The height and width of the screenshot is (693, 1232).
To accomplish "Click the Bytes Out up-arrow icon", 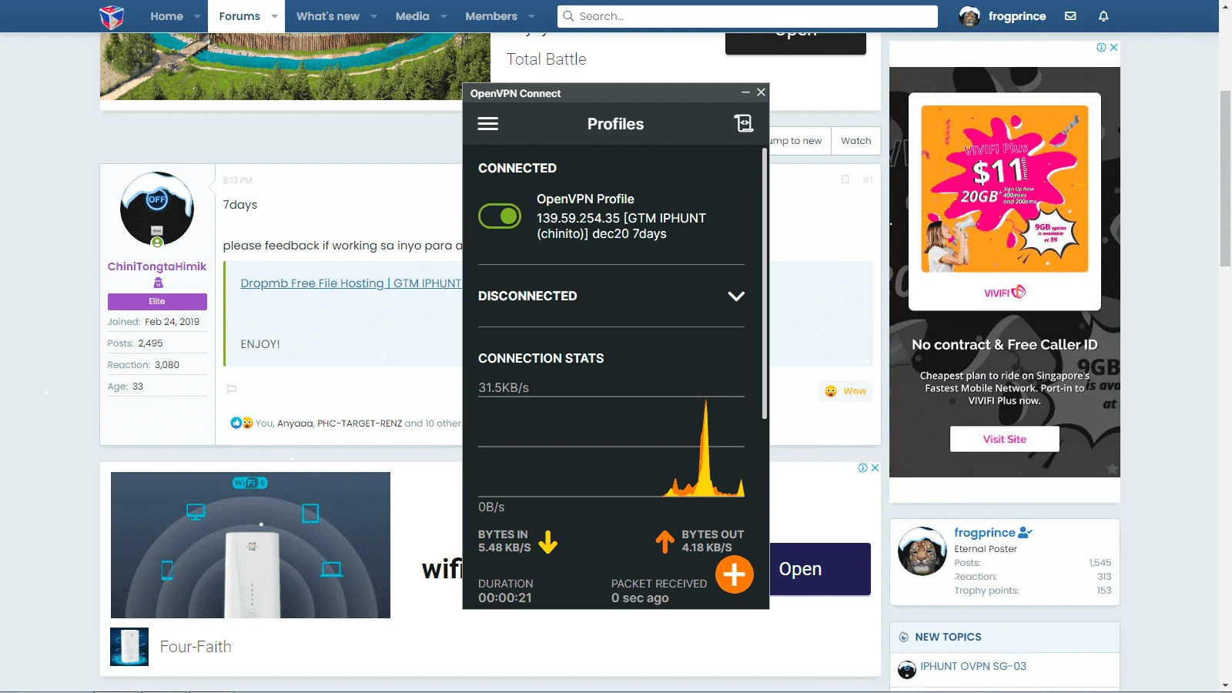I will (x=665, y=542).
